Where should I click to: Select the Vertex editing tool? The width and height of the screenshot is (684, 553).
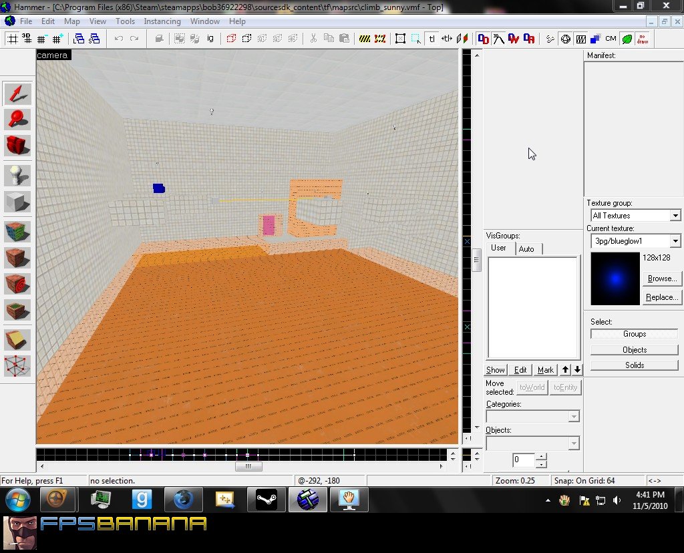tap(17, 365)
